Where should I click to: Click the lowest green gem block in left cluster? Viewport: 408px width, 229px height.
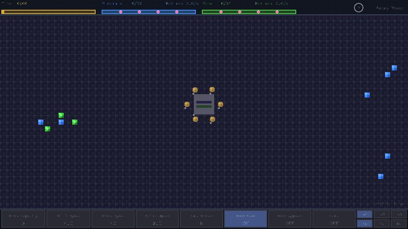pyautogui.click(x=47, y=129)
